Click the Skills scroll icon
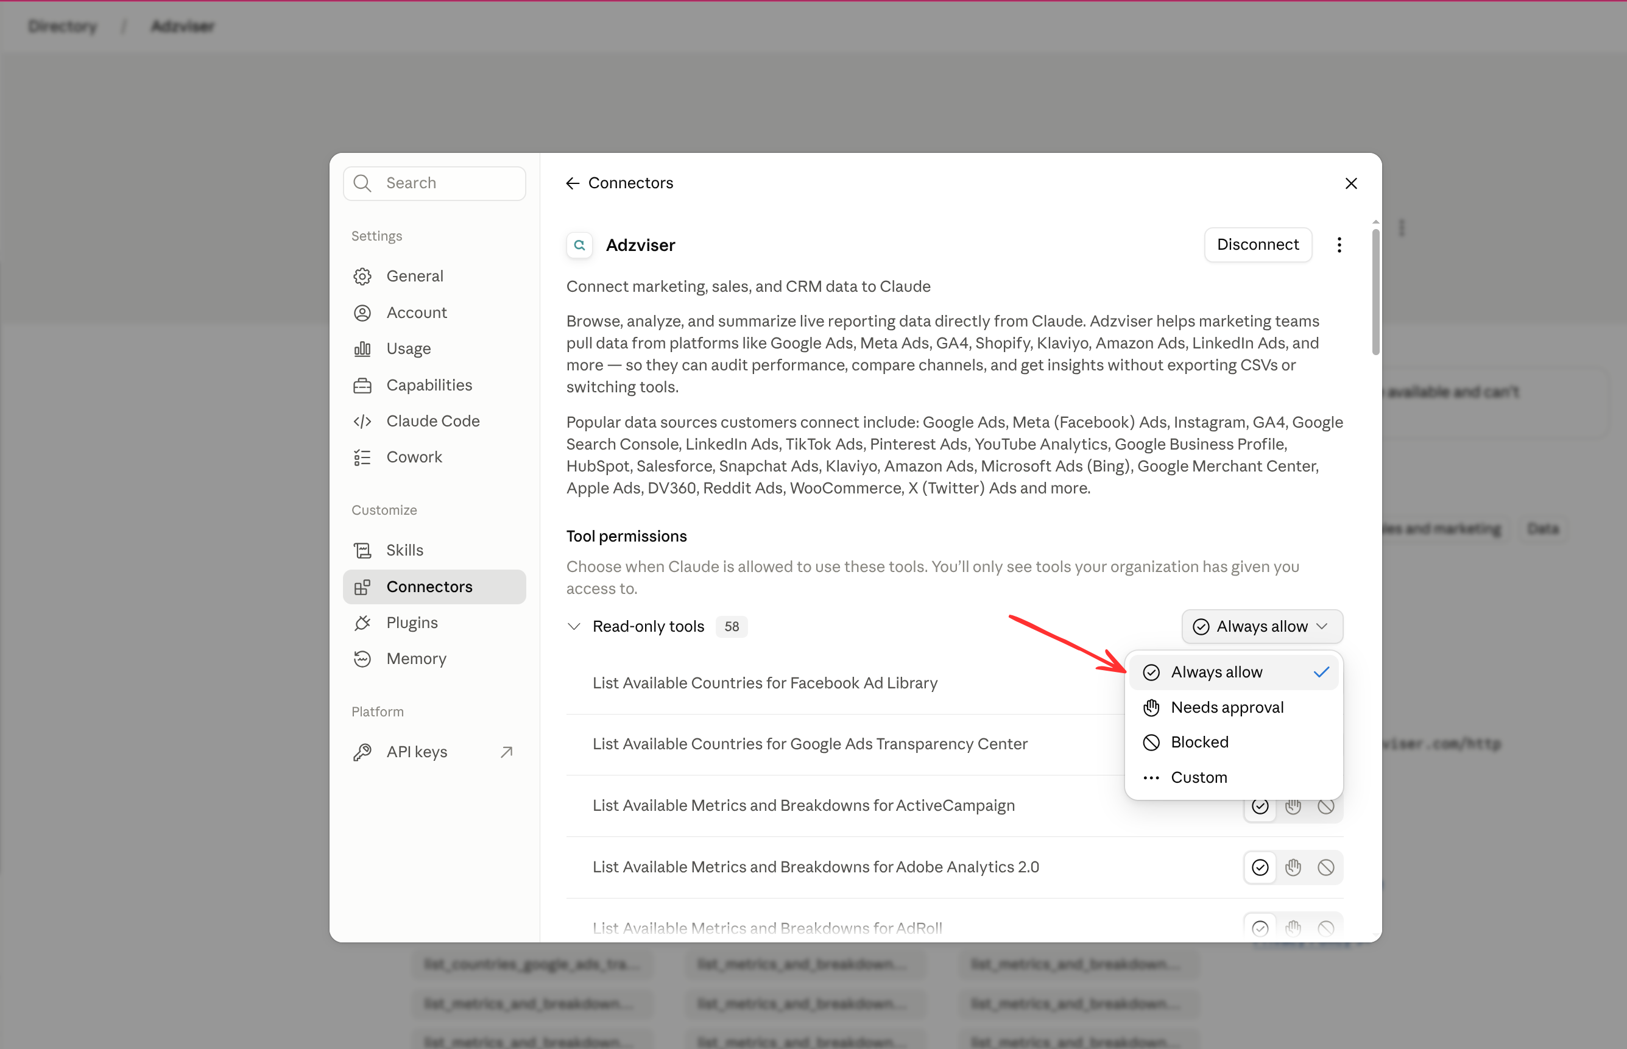 tap(362, 550)
